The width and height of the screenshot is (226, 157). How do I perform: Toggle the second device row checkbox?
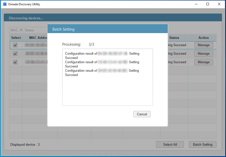coord(15,54)
